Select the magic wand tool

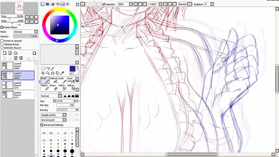click(x=52, y=68)
